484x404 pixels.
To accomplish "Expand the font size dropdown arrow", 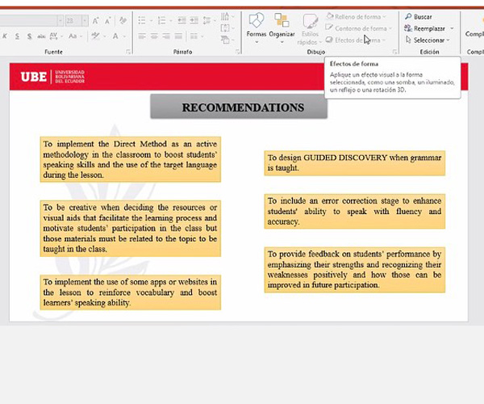I will pyautogui.click(x=85, y=21).
